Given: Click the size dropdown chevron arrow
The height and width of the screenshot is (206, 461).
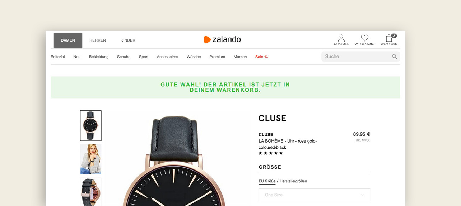Looking at the screenshot, I should pyautogui.click(x=362, y=195).
